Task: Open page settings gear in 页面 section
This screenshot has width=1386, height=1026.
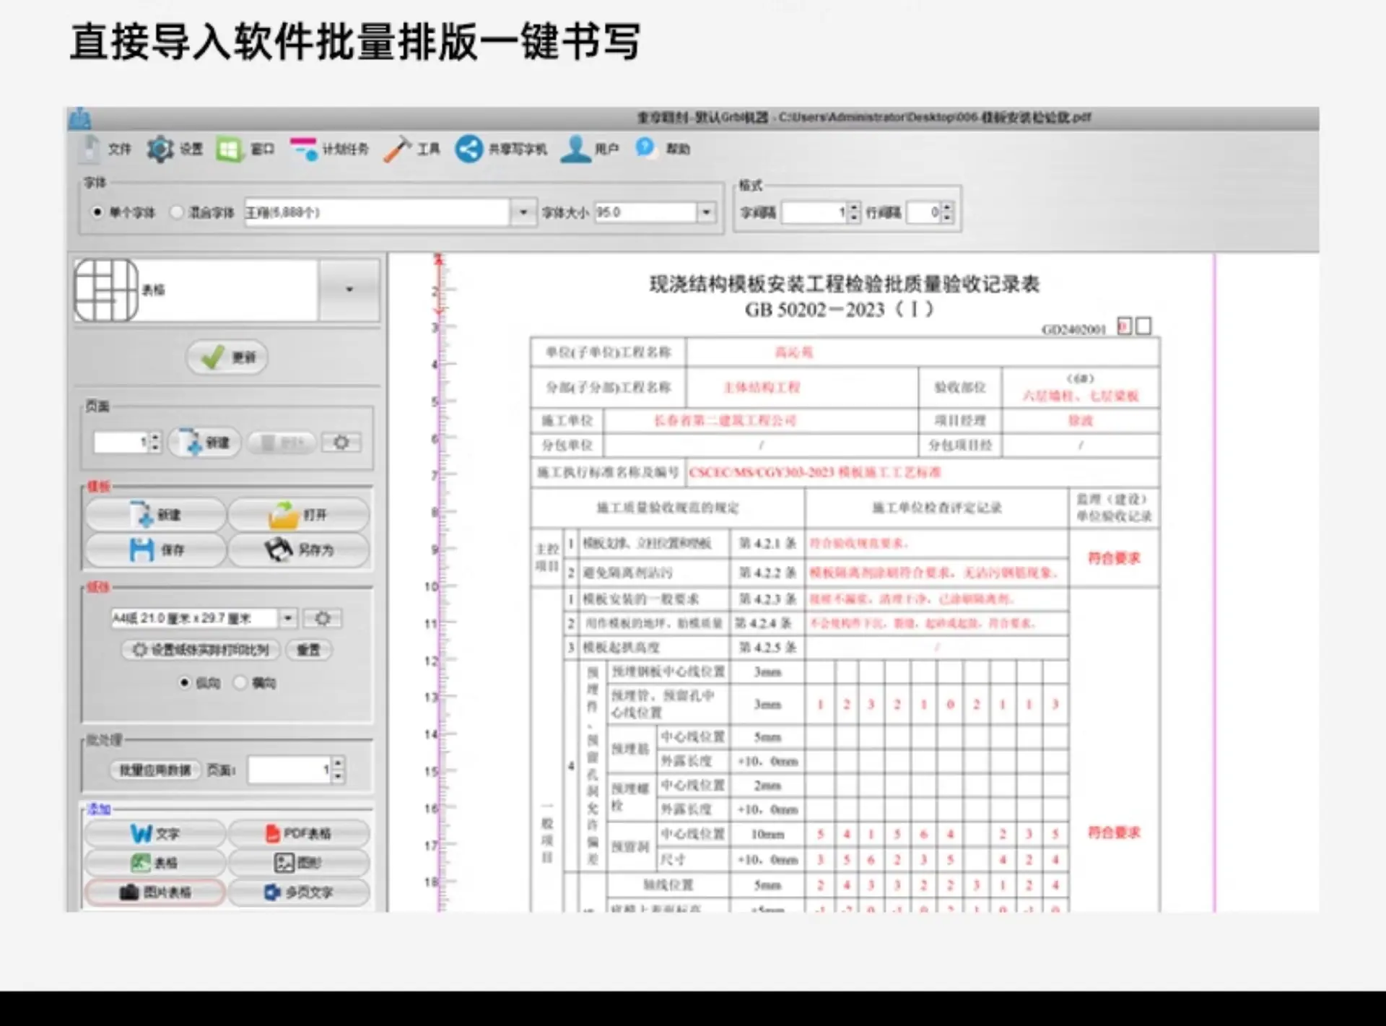Action: (341, 443)
